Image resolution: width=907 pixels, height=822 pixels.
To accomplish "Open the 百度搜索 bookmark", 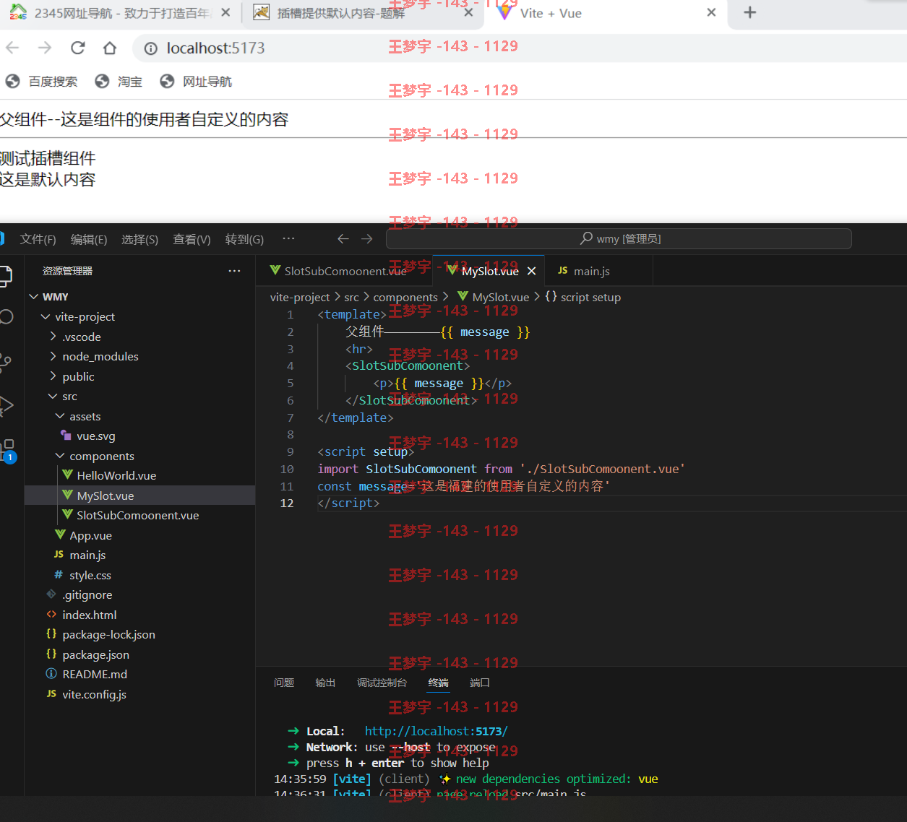I will click(42, 82).
